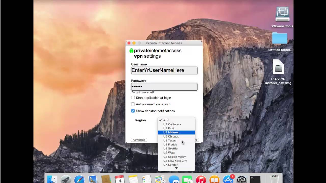Open Mail stamp icon in dock

click(93, 179)
